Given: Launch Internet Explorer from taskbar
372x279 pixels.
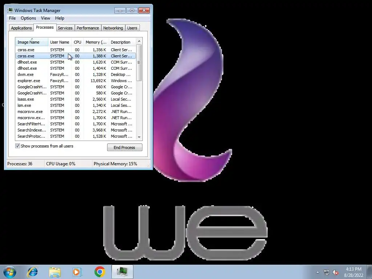Looking at the screenshot, I should click(x=32, y=272).
